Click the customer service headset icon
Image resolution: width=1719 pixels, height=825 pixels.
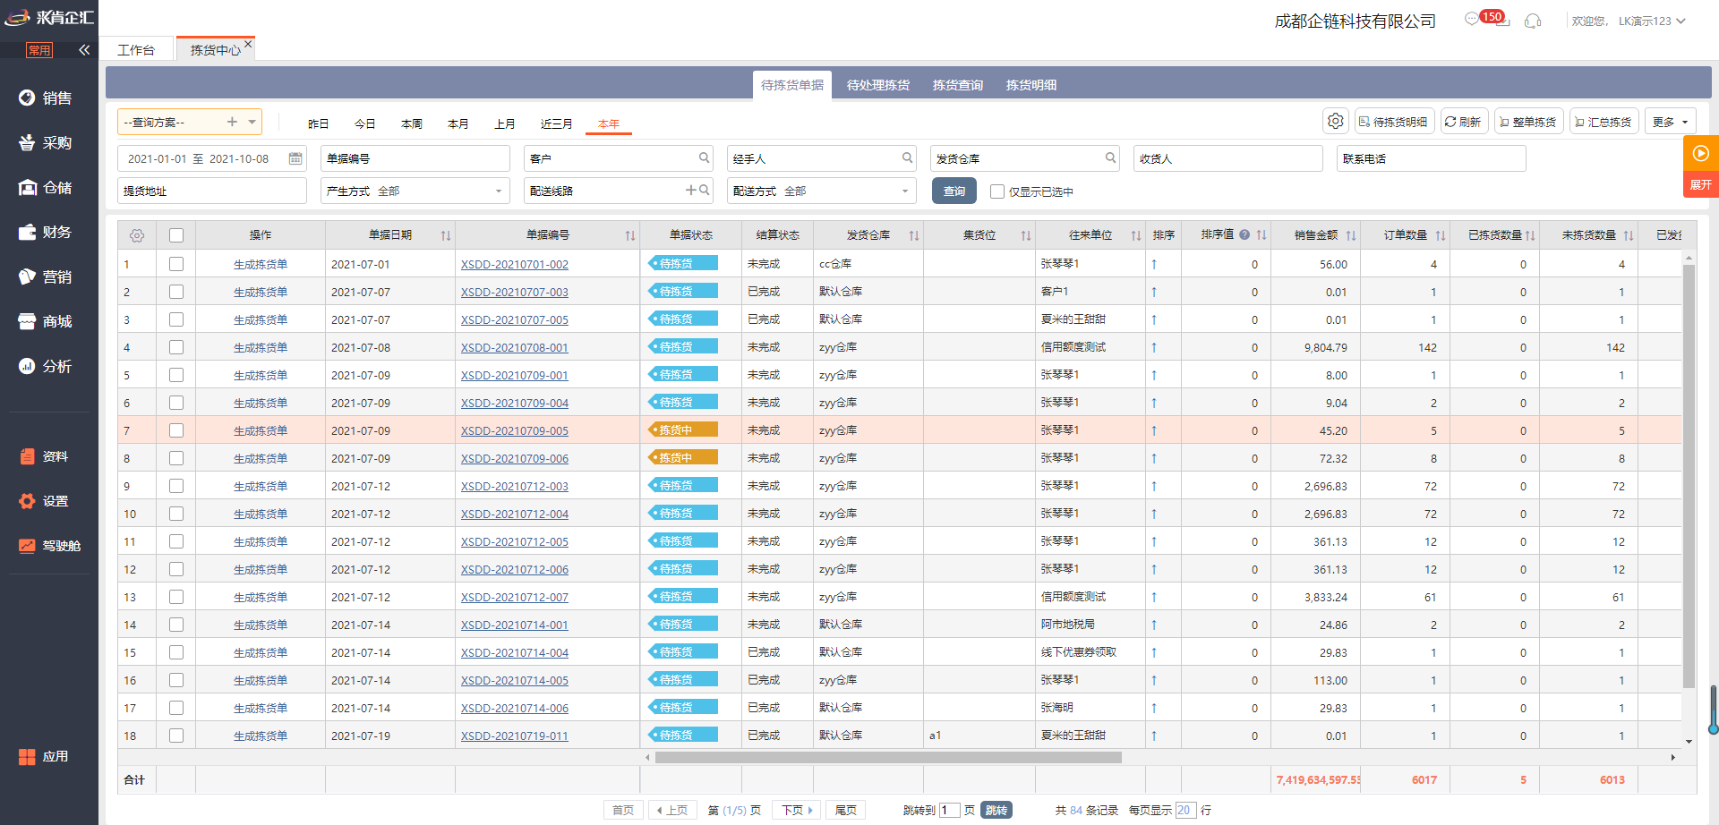click(x=1533, y=21)
